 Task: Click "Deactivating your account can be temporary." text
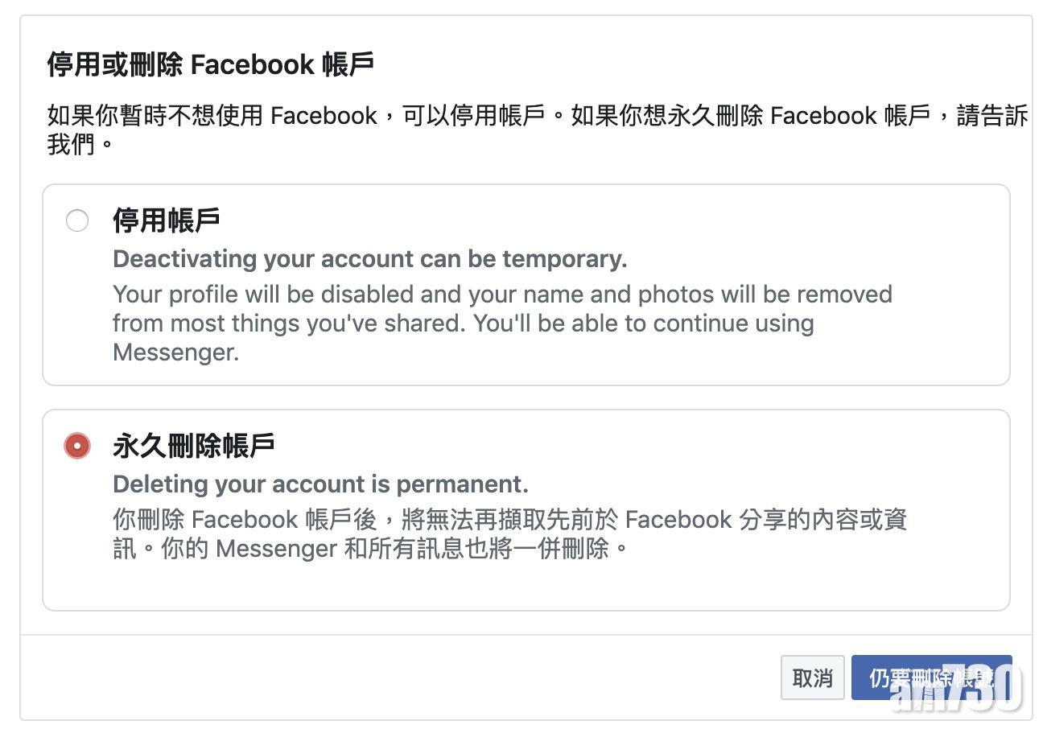pyautogui.click(x=369, y=259)
